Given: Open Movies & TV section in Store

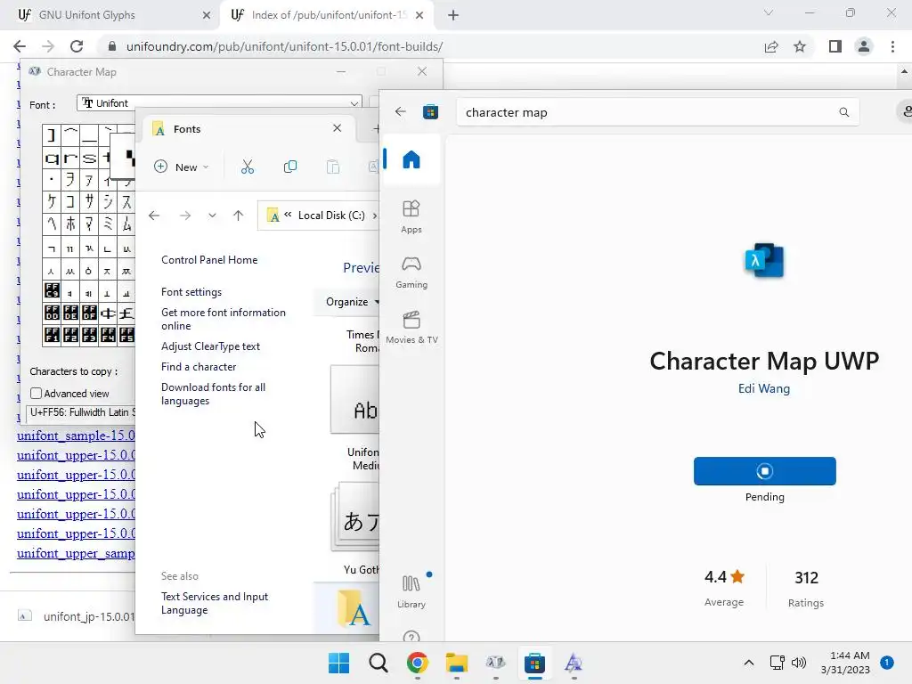Looking at the screenshot, I should pos(411,328).
